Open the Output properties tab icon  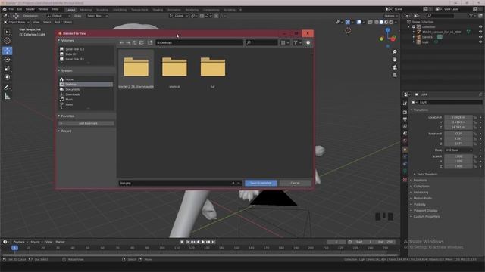coord(405,119)
